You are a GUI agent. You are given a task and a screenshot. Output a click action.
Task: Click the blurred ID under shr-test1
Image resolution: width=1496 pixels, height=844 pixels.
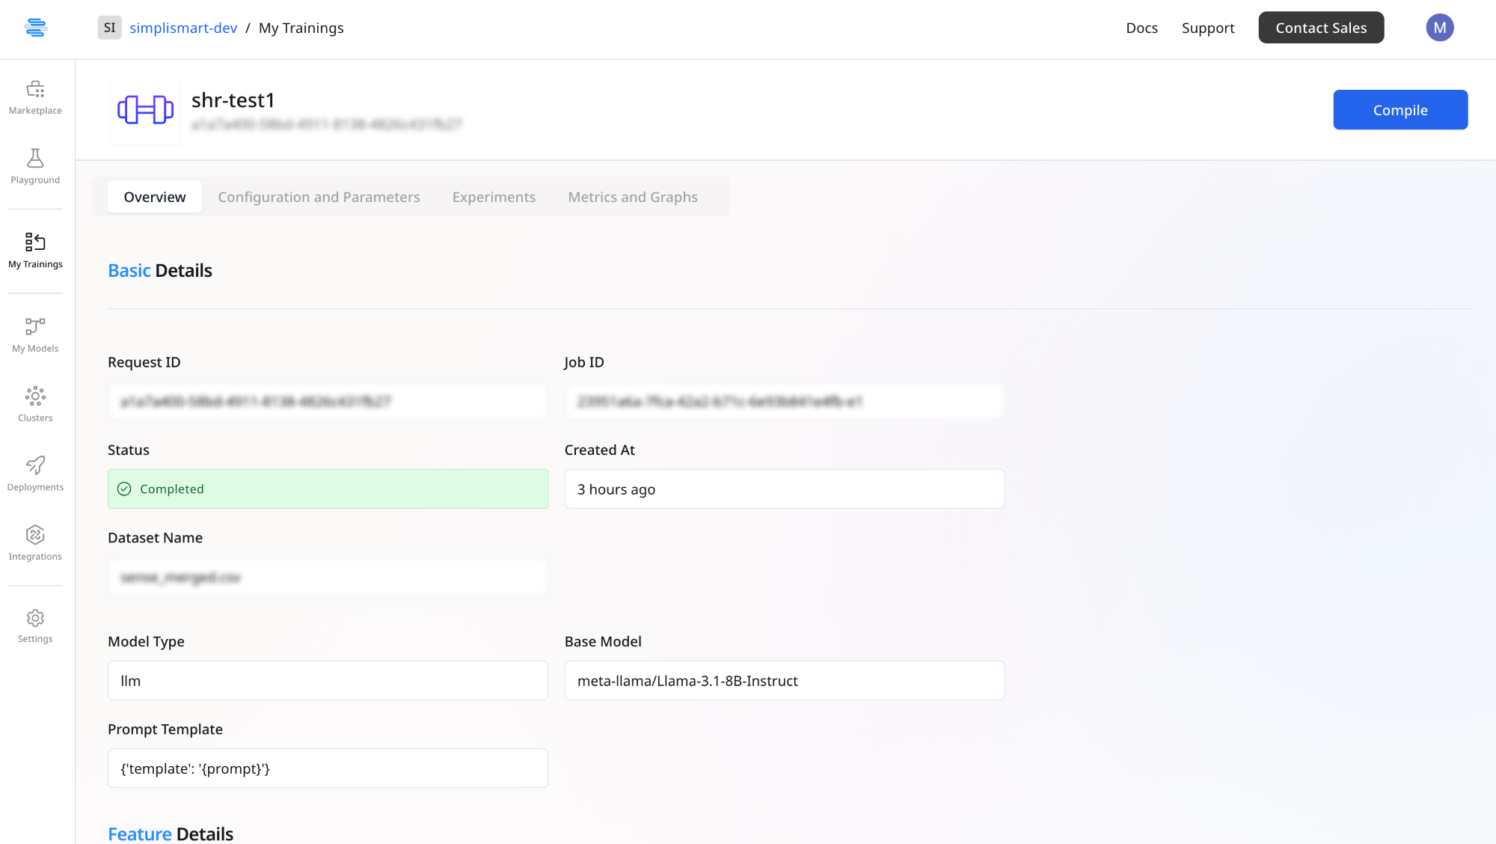(326, 124)
